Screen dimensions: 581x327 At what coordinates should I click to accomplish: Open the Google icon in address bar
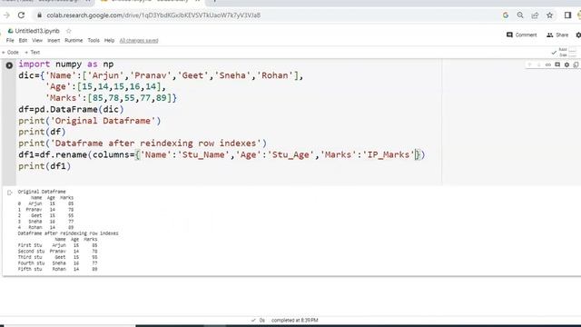506,15
